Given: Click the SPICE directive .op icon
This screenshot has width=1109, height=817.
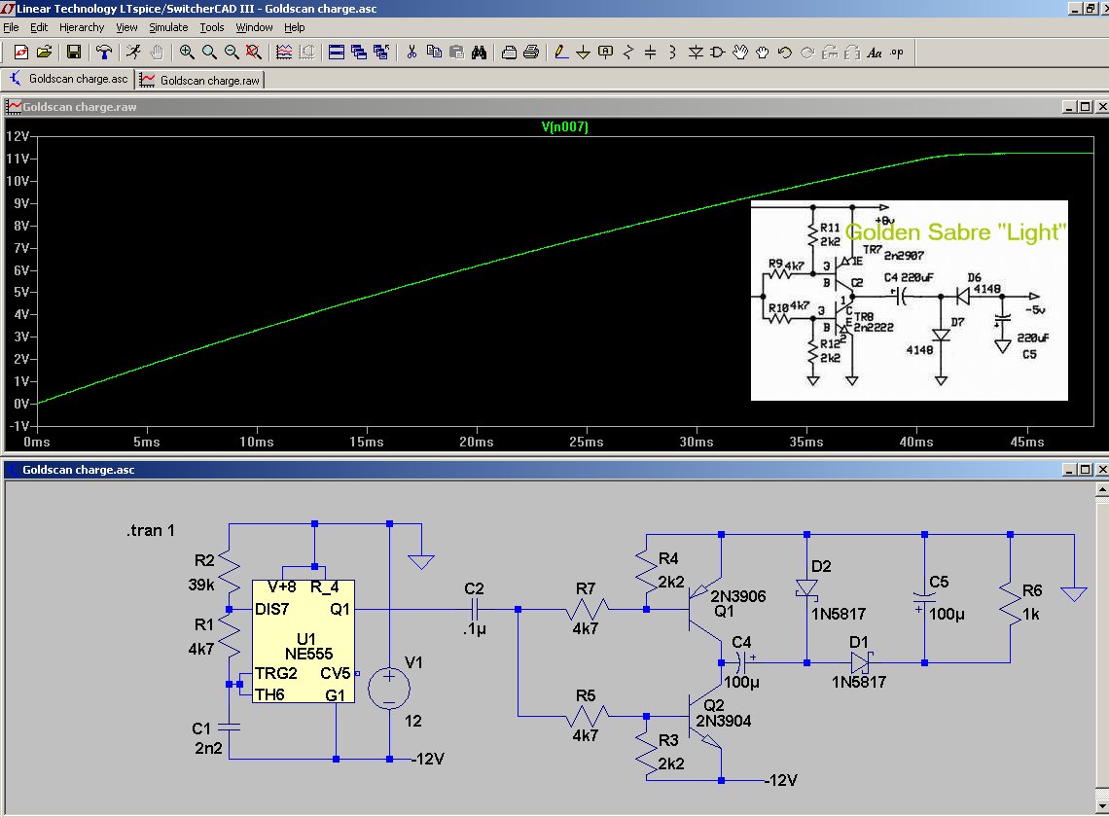Looking at the screenshot, I should tap(896, 53).
